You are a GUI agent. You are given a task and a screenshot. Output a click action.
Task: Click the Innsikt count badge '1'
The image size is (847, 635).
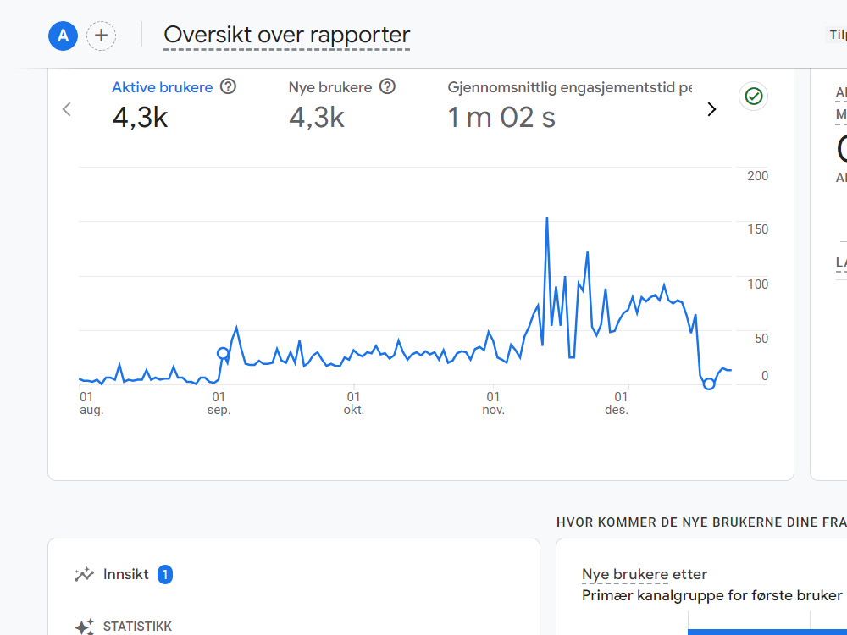(165, 575)
